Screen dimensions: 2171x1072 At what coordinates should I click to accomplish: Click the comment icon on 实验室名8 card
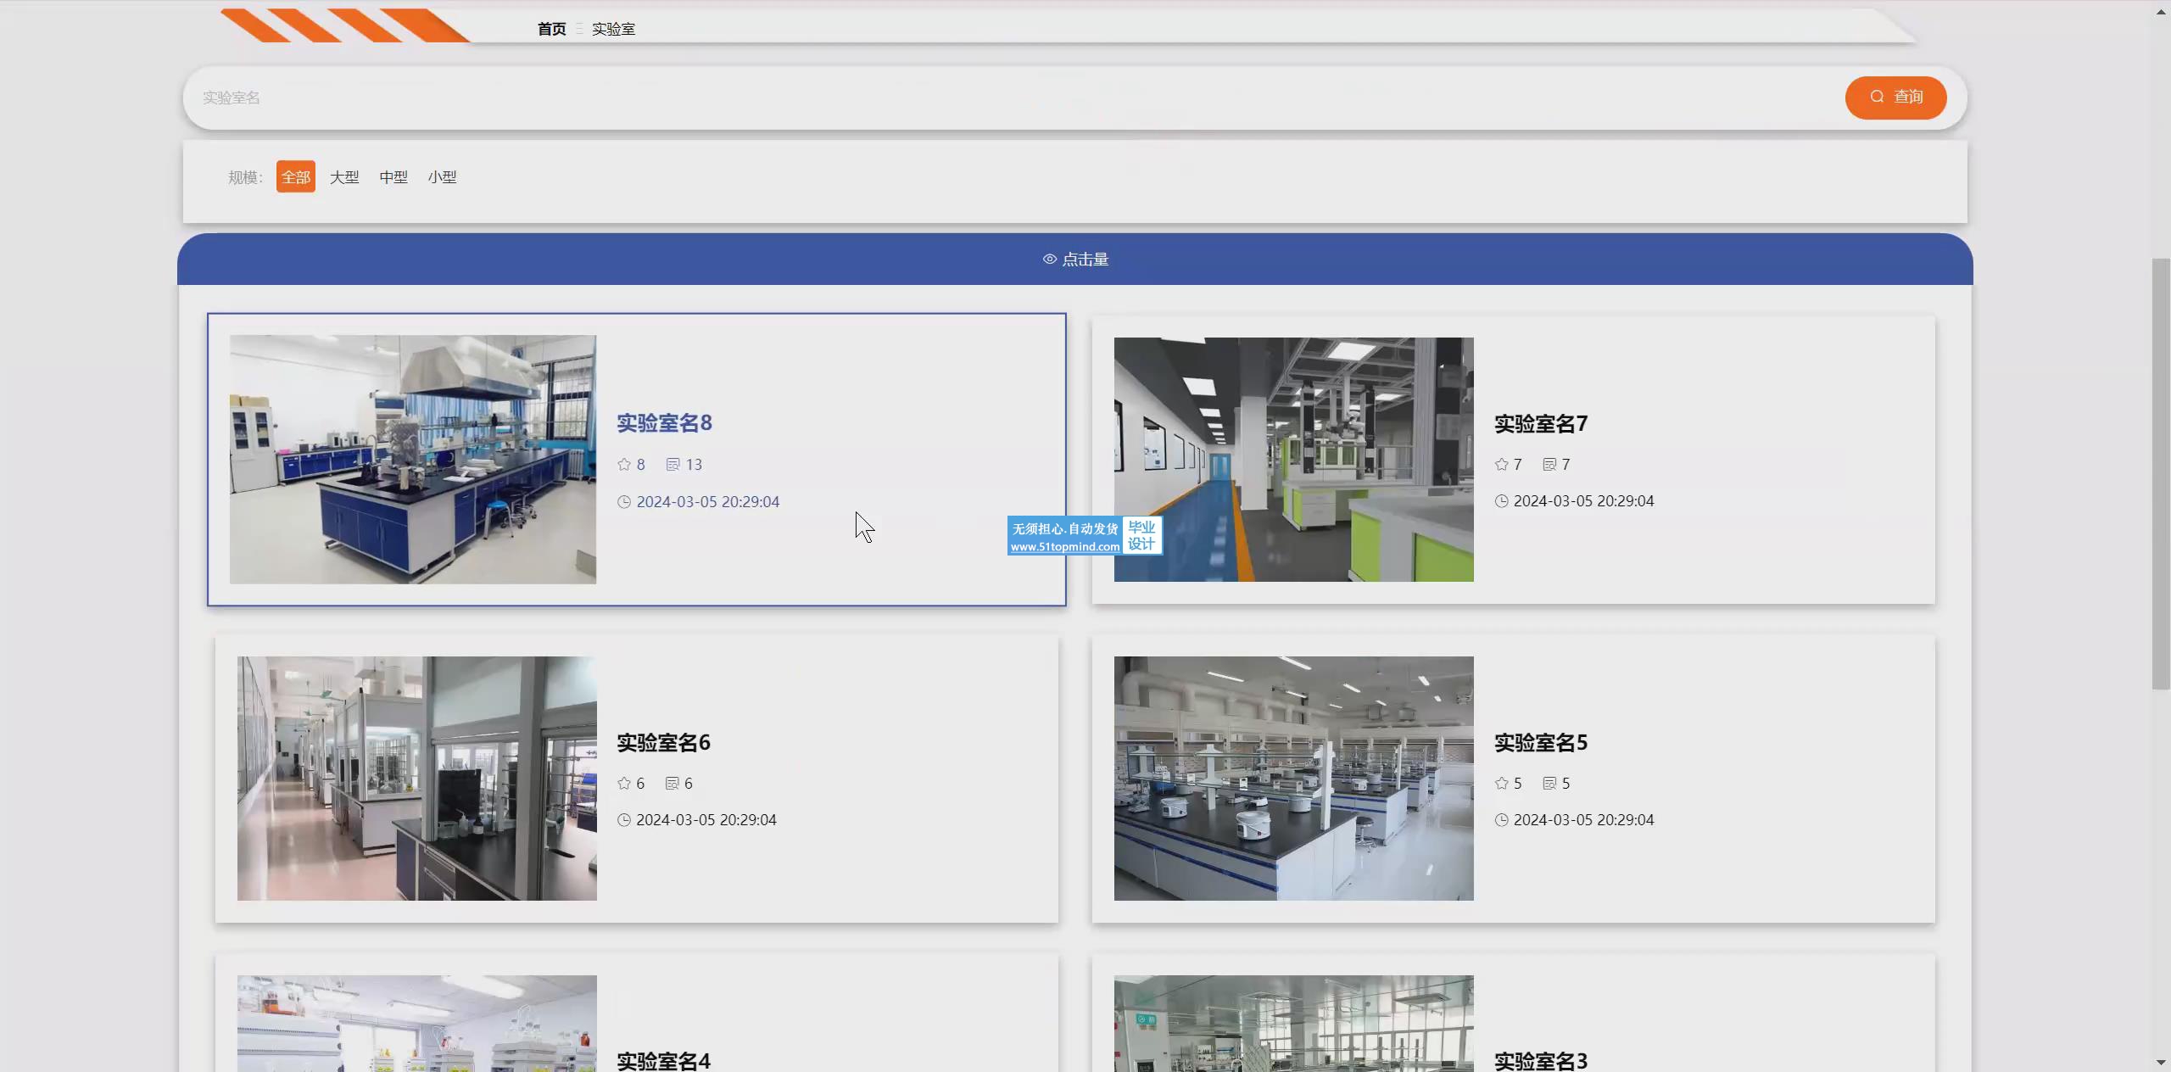click(673, 465)
